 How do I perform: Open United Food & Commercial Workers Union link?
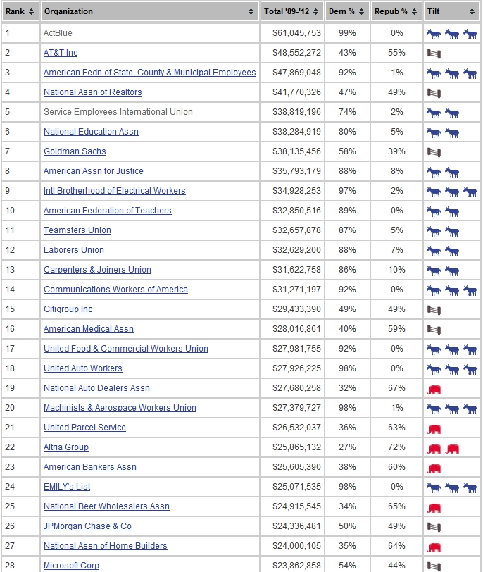click(126, 349)
